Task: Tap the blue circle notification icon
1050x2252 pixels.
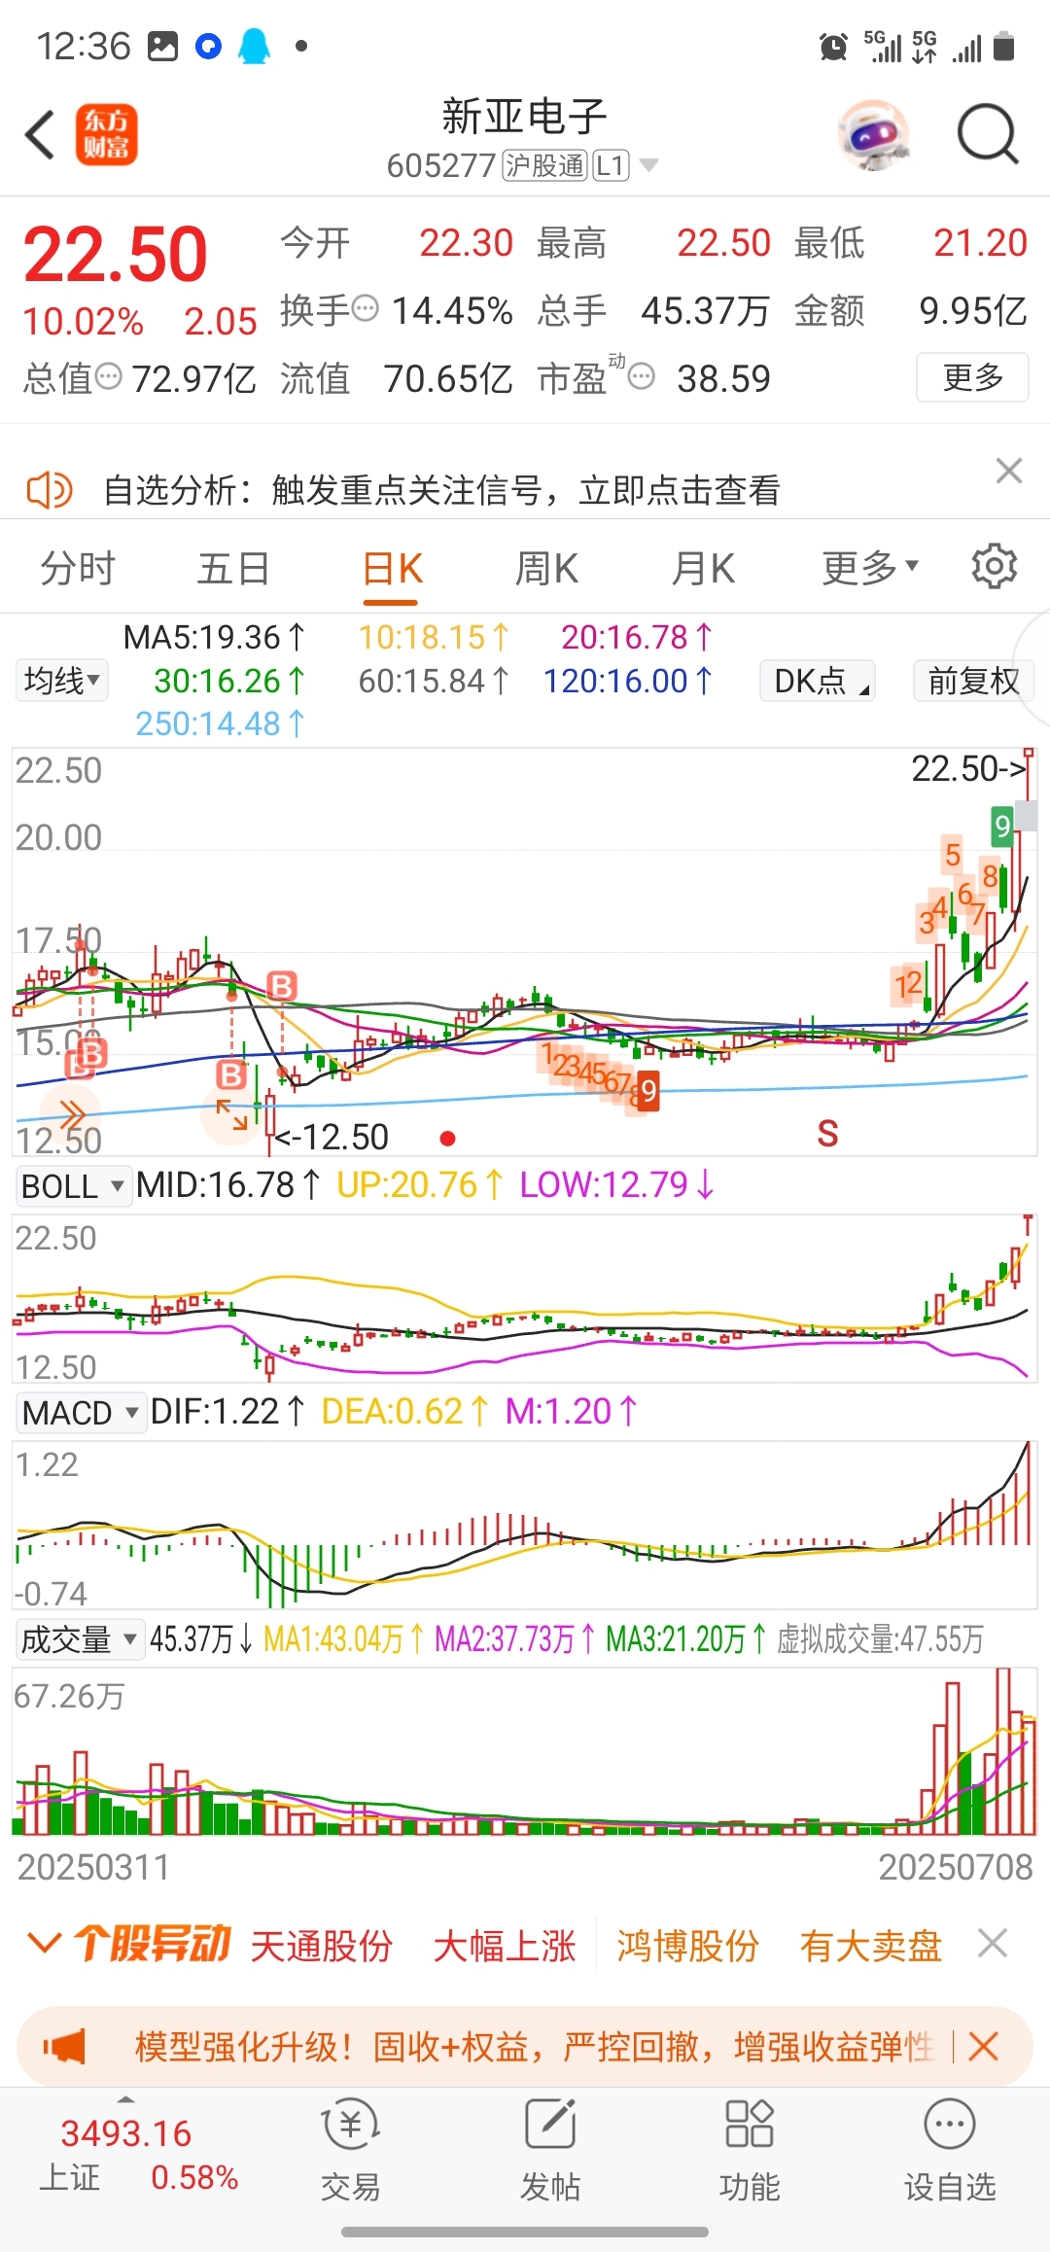Action: coord(209,46)
